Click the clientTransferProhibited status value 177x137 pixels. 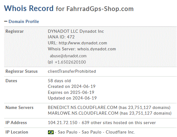click(x=72, y=71)
